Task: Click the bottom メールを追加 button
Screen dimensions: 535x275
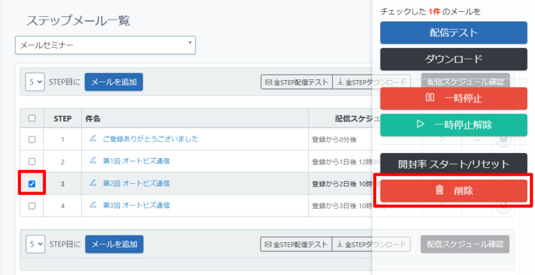Action: [x=114, y=244]
